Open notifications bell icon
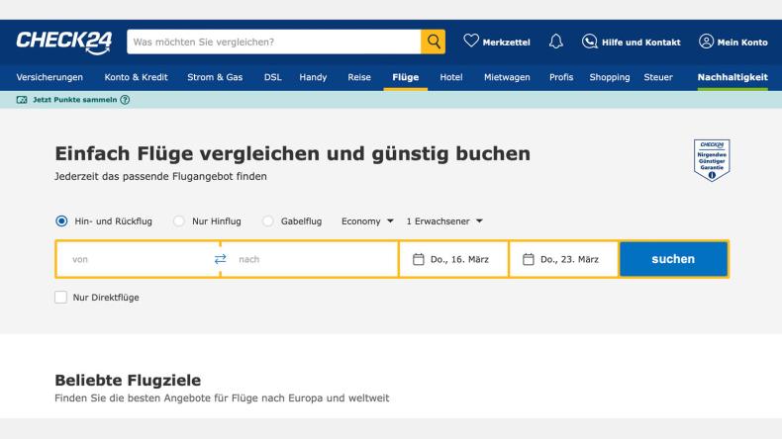Screen dimensions: 782x439 pos(555,42)
